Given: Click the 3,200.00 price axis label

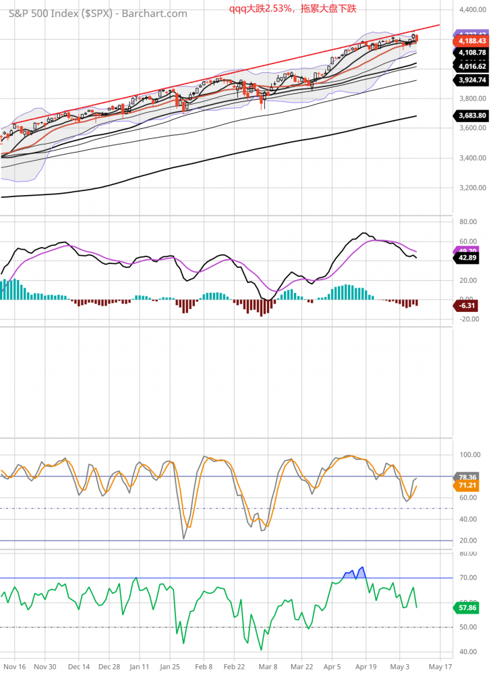Looking at the screenshot, I should pos(472,188).
